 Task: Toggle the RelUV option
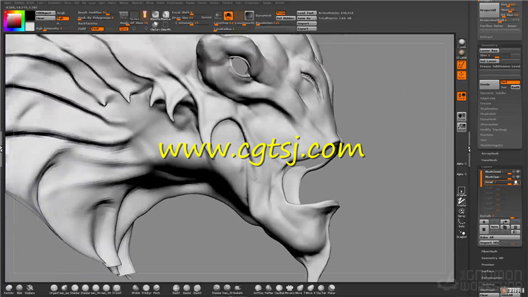click(515, 87)
